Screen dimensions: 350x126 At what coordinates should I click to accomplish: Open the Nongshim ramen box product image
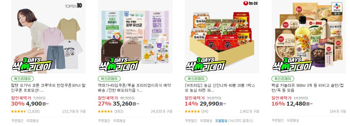(x=222, y=36)
